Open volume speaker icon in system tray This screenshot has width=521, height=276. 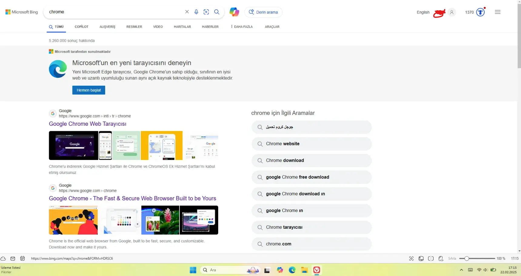(485, 270)
